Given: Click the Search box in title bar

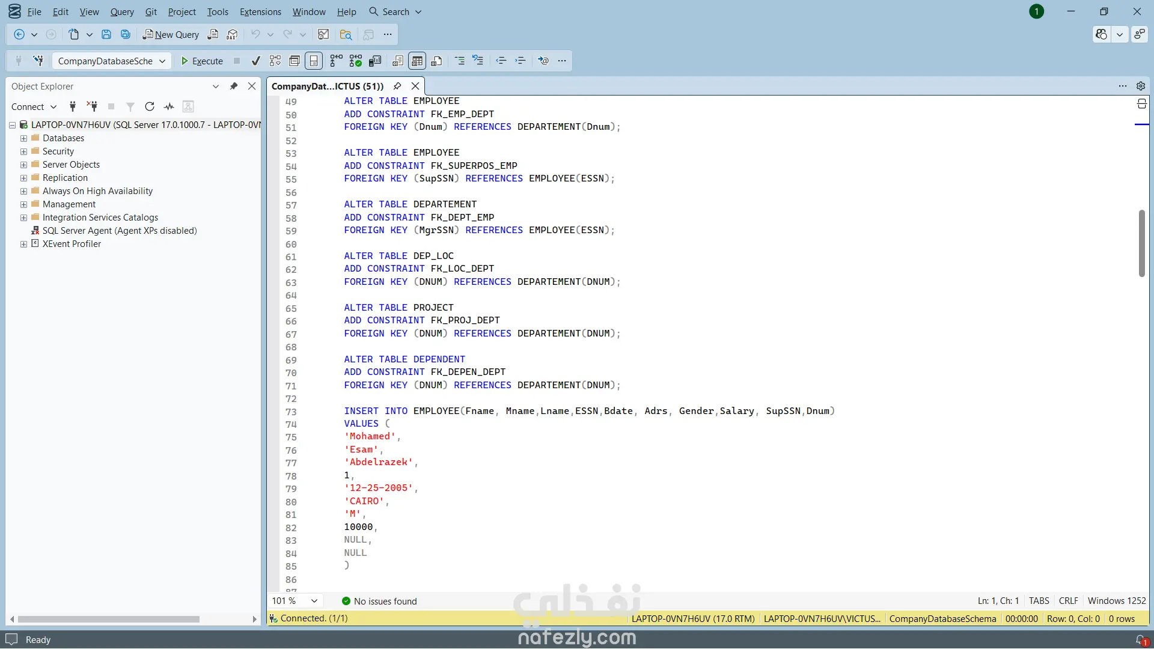Looking at the screenshot, I should (x=395, y=11).
